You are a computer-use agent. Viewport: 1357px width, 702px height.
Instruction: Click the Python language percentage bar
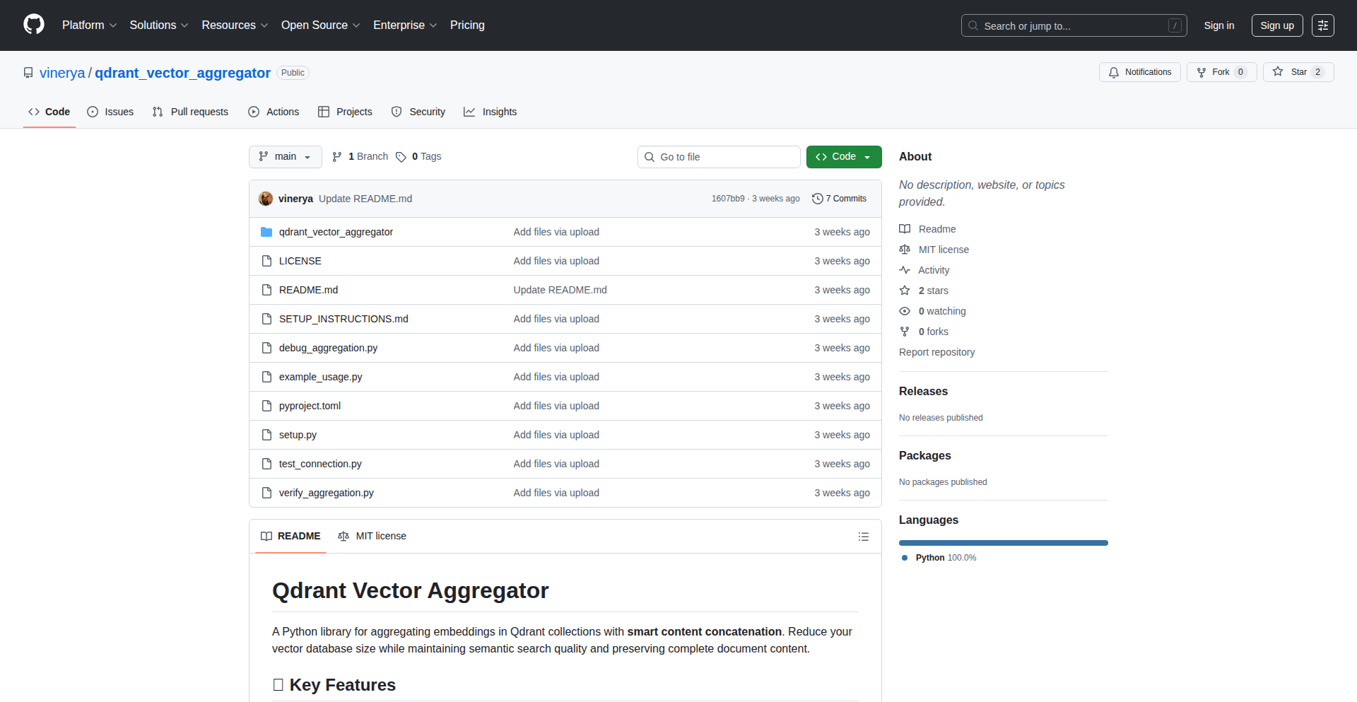tap(1003, 543)
